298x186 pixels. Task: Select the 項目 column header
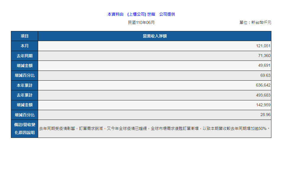click(x=25, y=36)
